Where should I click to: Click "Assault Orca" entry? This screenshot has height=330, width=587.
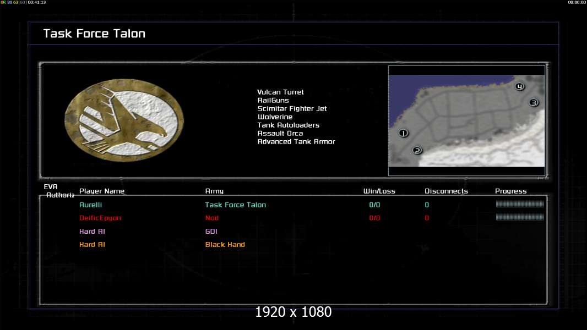(280, 133)
